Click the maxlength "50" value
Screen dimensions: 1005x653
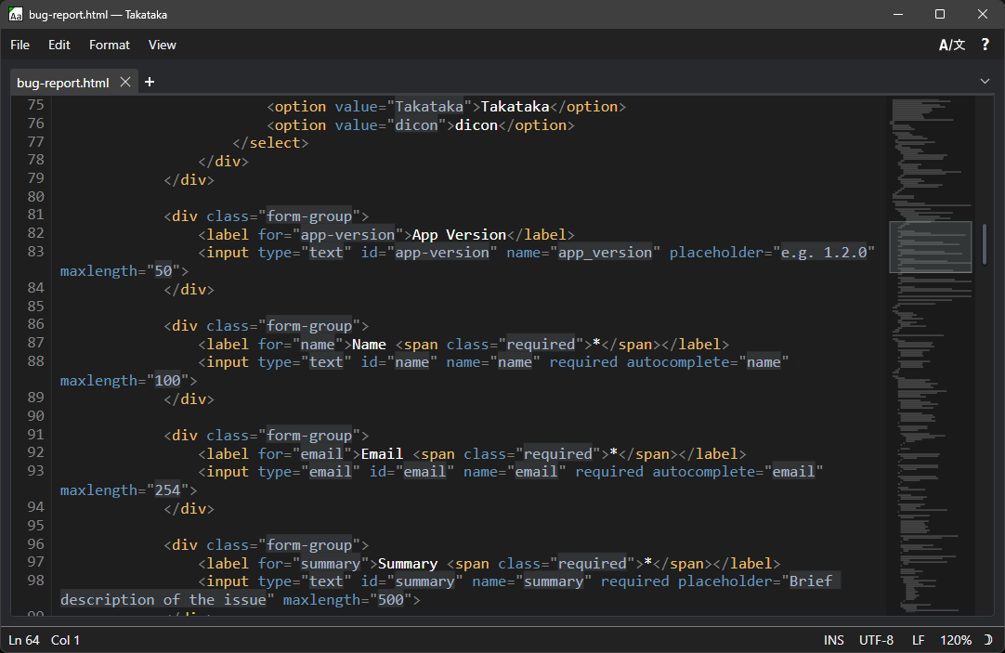(x=163, y=271)
